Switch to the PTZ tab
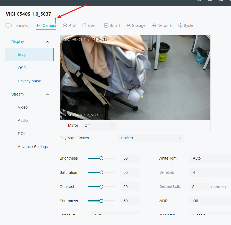 click(69, 25)
